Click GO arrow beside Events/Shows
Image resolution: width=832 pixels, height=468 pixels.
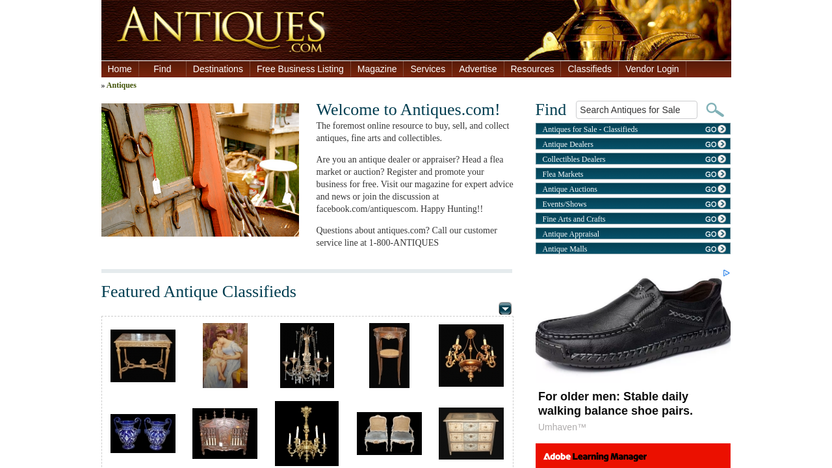point(715,204)
